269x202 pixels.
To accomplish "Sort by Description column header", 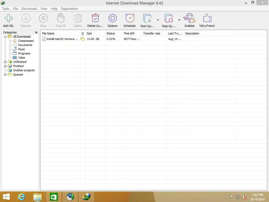I will pos(192,33).
